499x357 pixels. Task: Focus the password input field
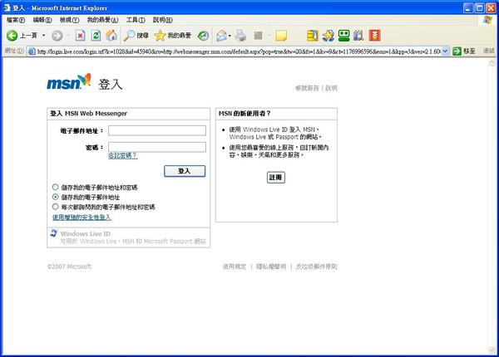coord(157,147)
